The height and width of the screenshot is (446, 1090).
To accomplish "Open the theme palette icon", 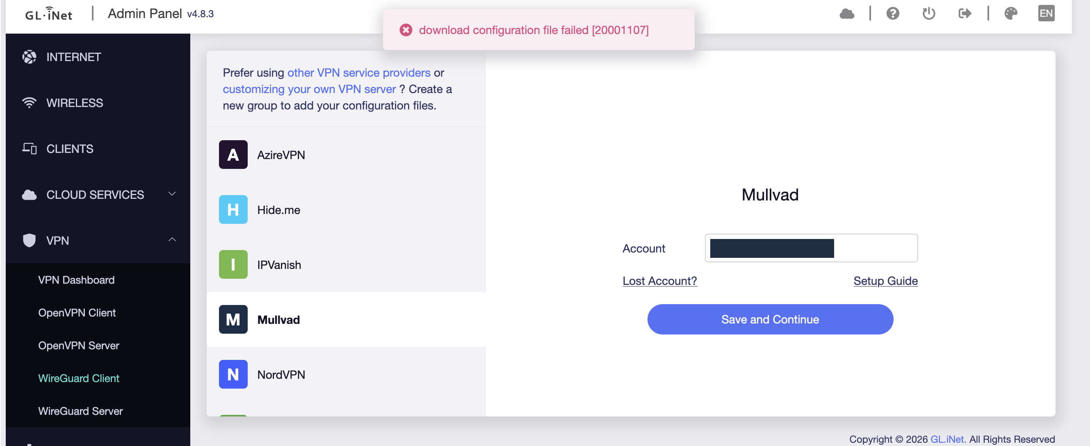I will click(1011, 14).
